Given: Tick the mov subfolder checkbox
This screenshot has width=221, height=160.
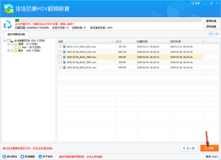Looking at the screenshot, I should point(16,47).
